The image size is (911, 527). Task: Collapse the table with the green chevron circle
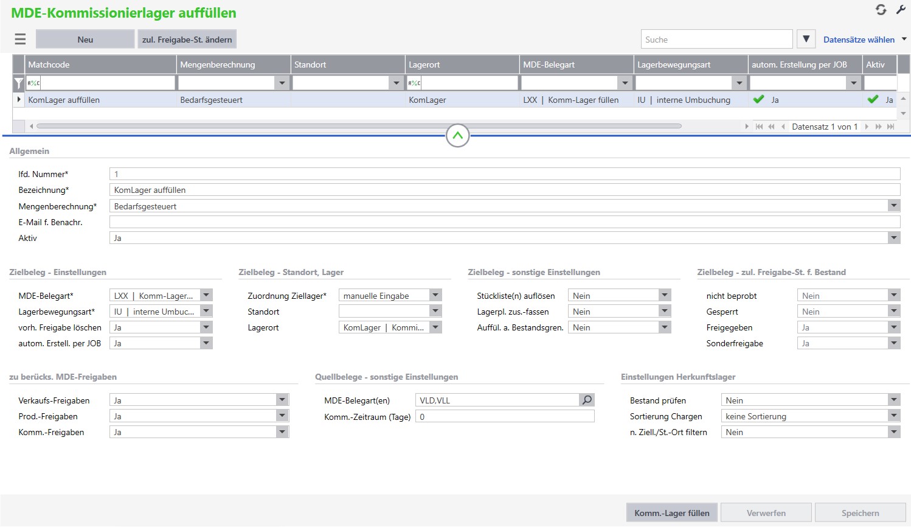[x=457, y=136]
